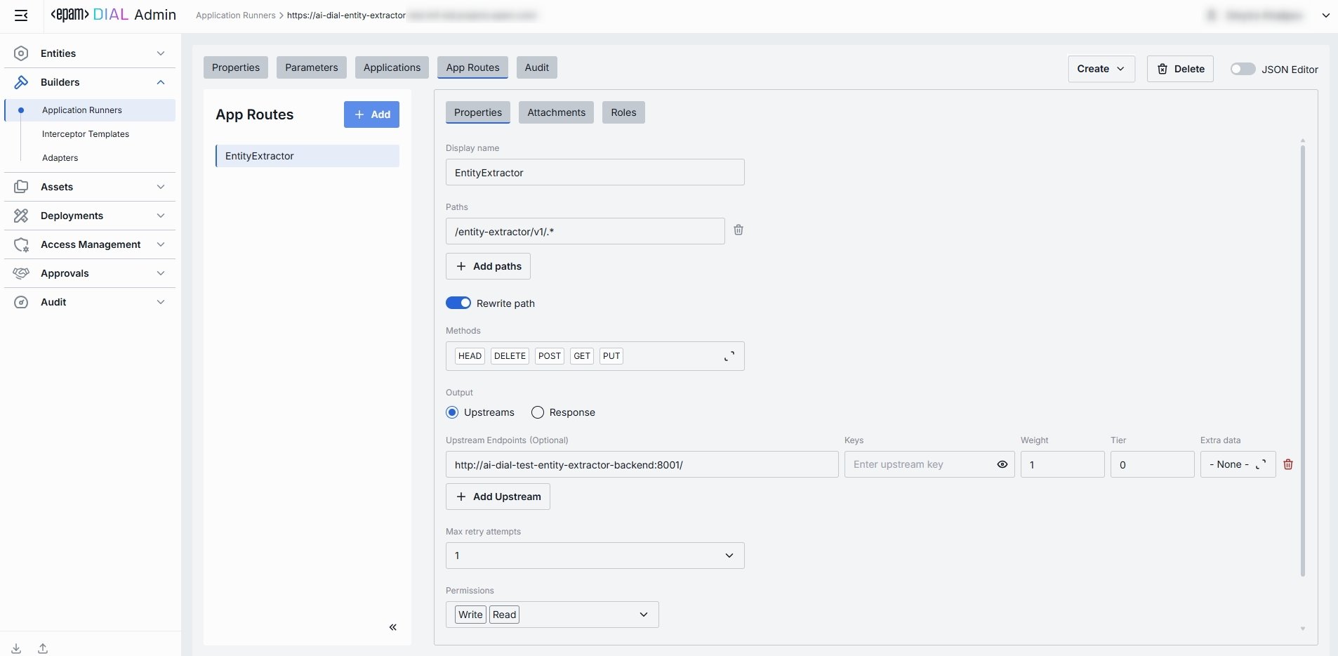
Task: Collapse App Routes panel with double chevron
Action: pyautogui.click(x=393, y=627)
